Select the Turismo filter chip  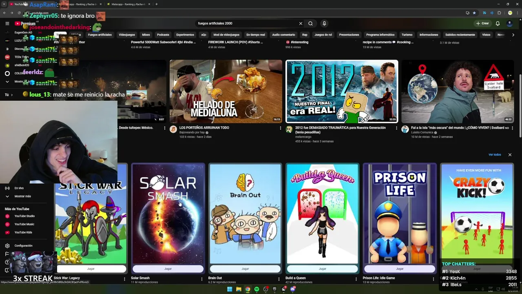(407, 35)
